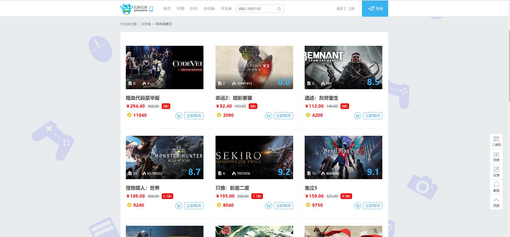Click the review count icon on Sekiro
This screenshot has height=237, width=510.
(x=220, y=173)
